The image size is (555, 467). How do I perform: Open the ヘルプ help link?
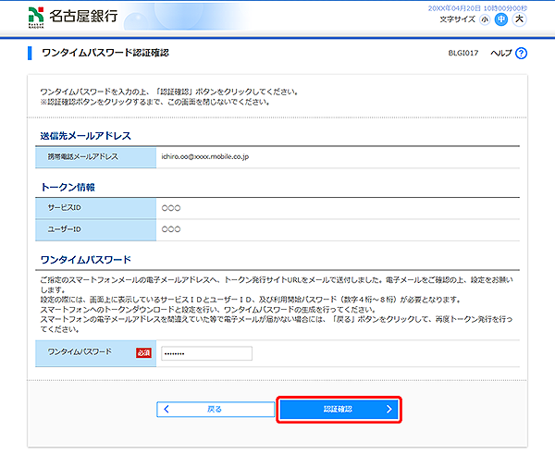[x=501, y=55]
